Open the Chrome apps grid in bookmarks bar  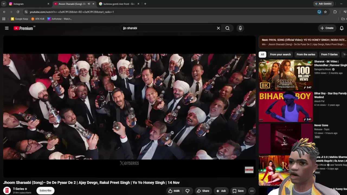pos(4,19)
